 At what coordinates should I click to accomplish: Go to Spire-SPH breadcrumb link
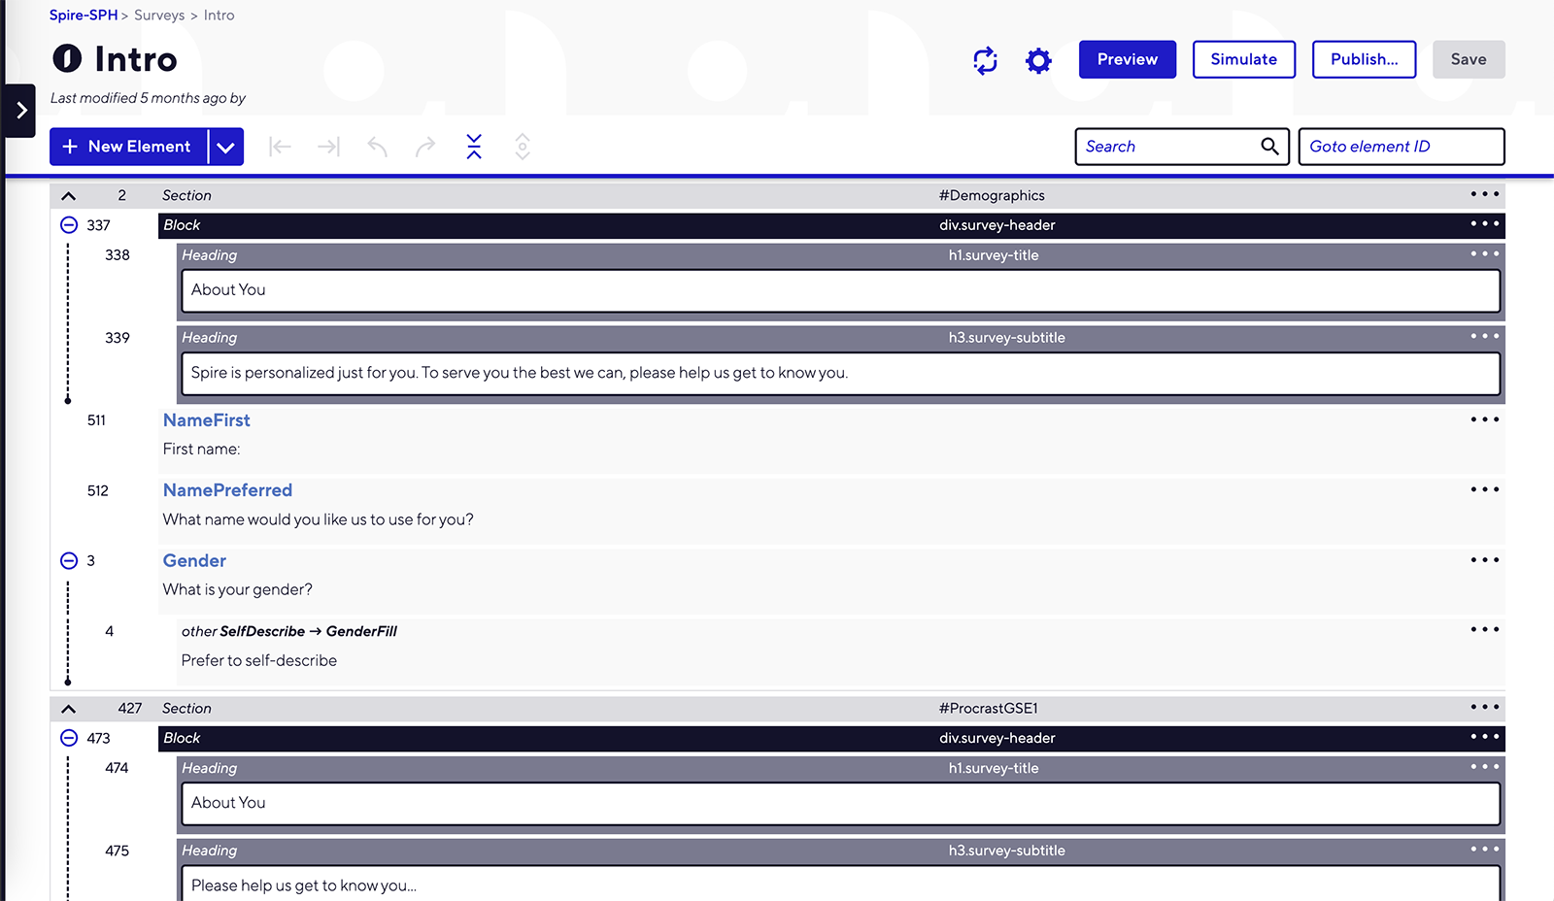pyautogui.click(x=84, y=16)
